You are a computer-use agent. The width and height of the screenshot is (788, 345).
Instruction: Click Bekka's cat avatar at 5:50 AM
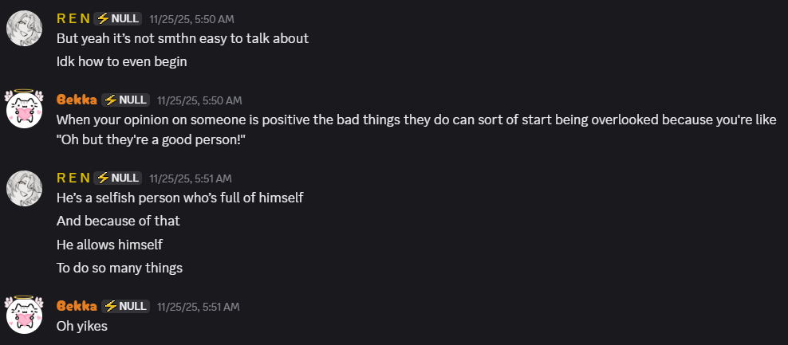click(24, 108)
